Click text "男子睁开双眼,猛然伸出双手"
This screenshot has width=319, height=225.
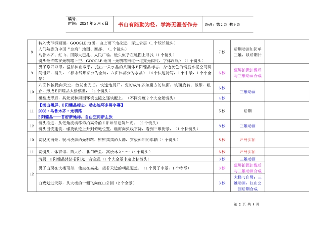click(x=125, y=73)
